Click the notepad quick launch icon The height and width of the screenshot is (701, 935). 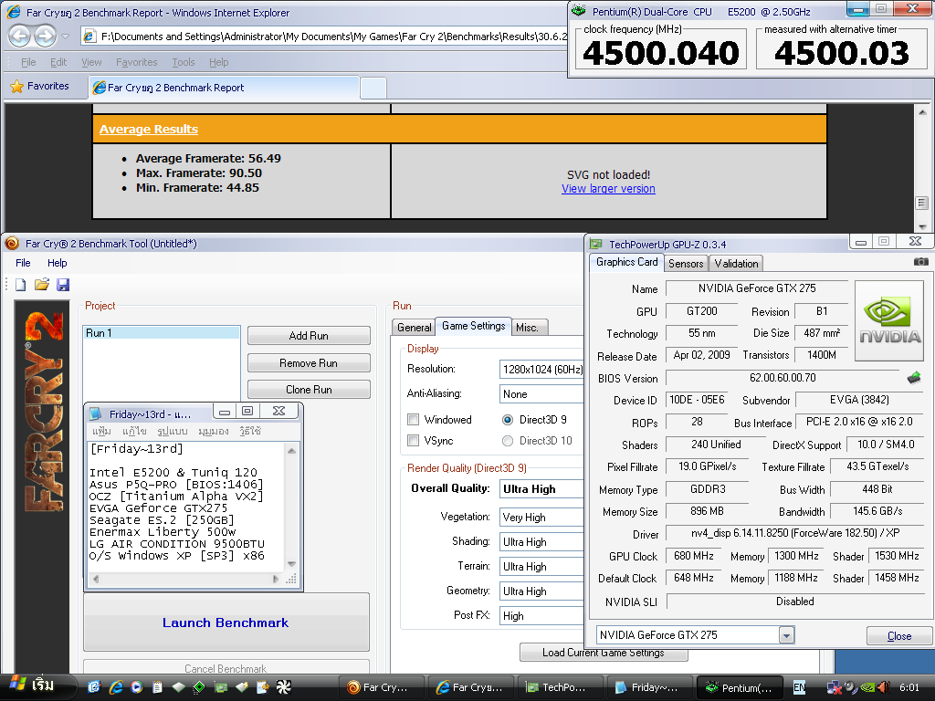tap(157, 686)
